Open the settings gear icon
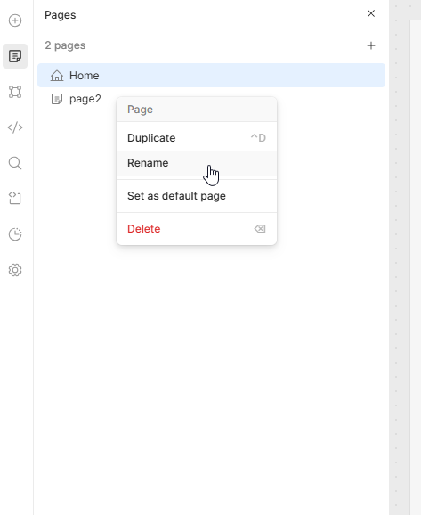The width and height of the screenshot is (421, 515). (15, 270)
